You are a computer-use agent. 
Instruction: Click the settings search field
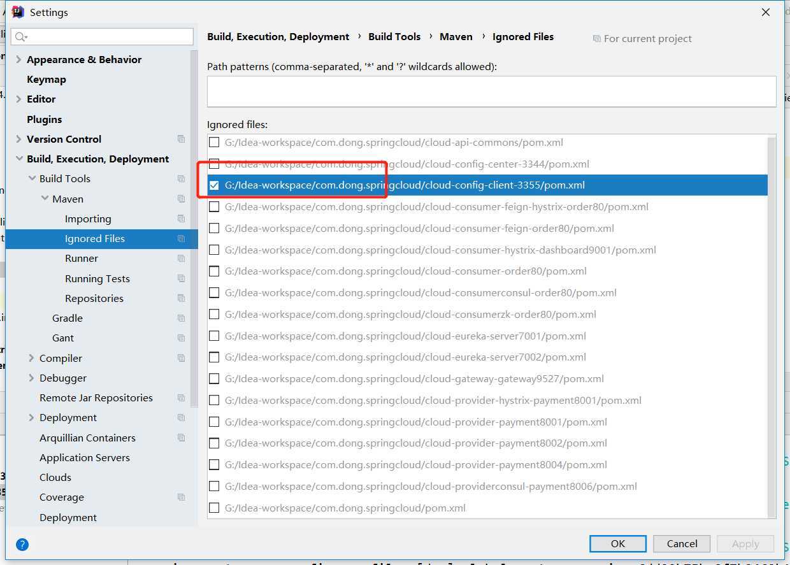coord(102,36)
